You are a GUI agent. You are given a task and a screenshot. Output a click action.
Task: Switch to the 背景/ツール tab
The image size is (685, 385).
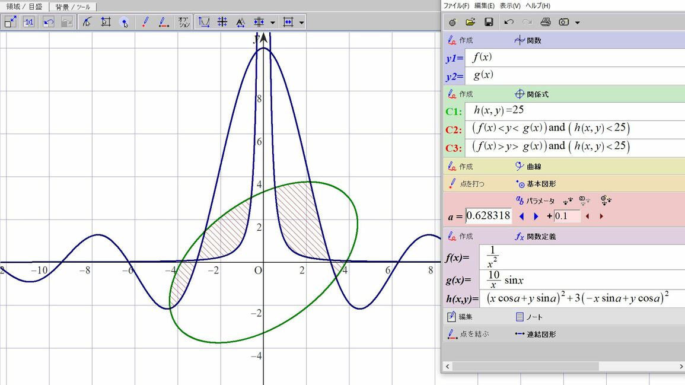click(x=72, y=7)
